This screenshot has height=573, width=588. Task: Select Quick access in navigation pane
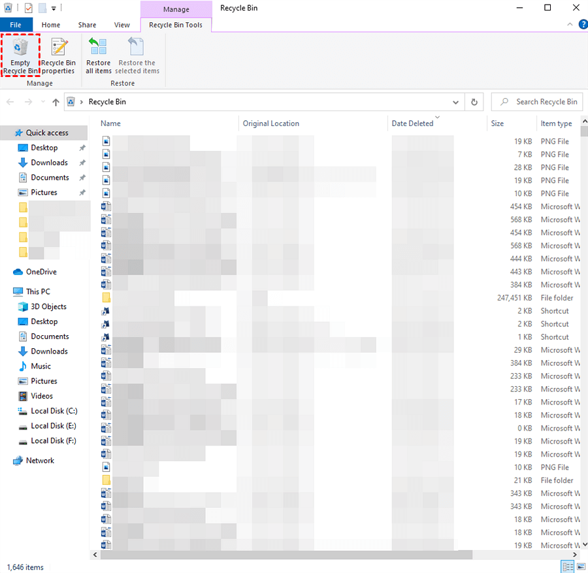pyautogui.click(x=44, y=133)
